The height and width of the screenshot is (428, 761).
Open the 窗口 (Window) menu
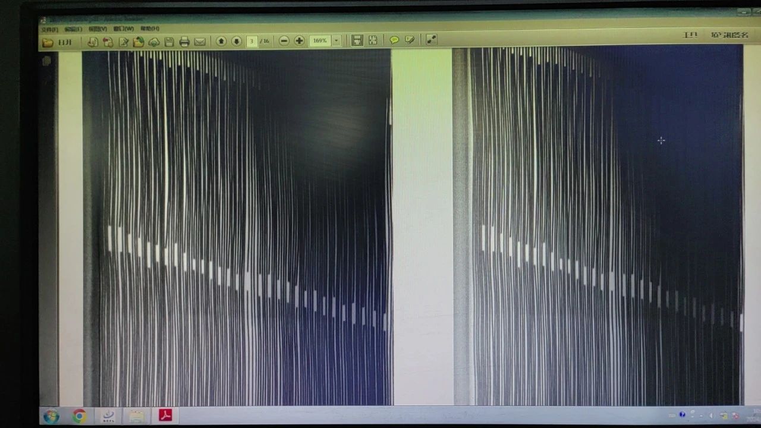click(x=124, y=29)
